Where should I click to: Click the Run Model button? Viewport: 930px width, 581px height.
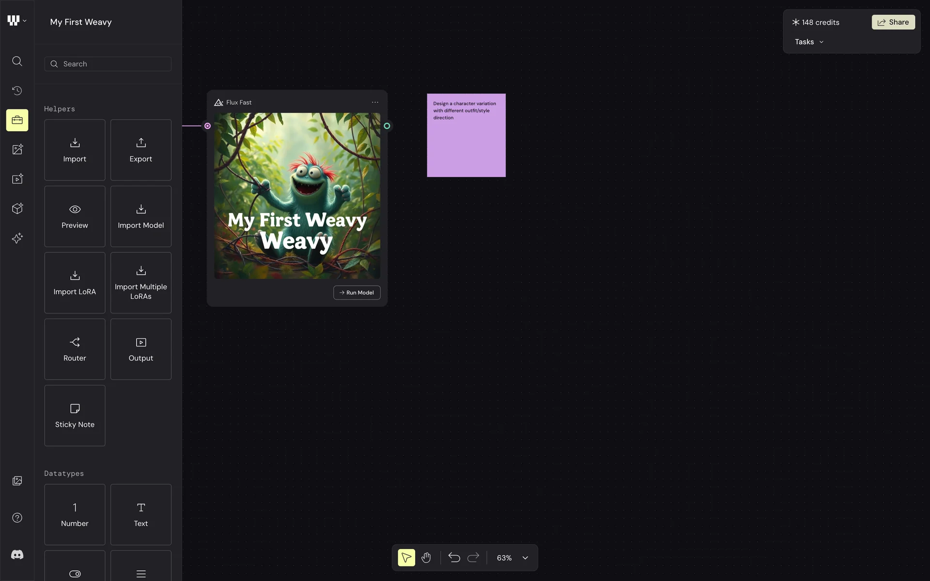356,292
